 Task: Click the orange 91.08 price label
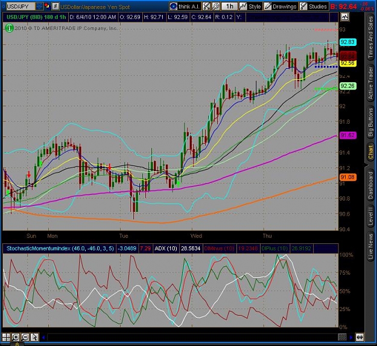click(x=348, y=178)
